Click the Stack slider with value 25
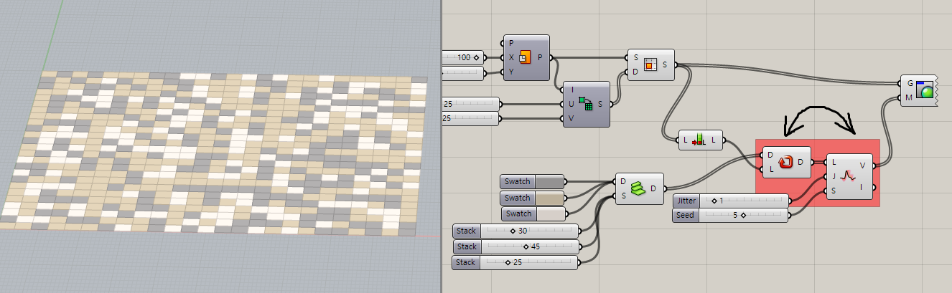Screen dimensions: 952x293 (516, 262)
